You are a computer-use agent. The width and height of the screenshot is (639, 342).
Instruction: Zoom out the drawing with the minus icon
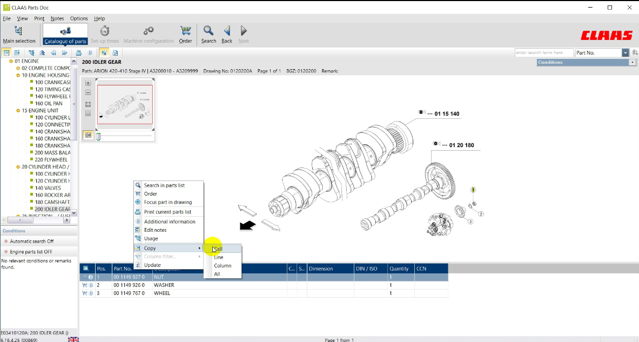pyautogui.click(x=88, y=92)
